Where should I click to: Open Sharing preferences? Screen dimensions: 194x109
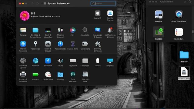(x=60, y=76)
